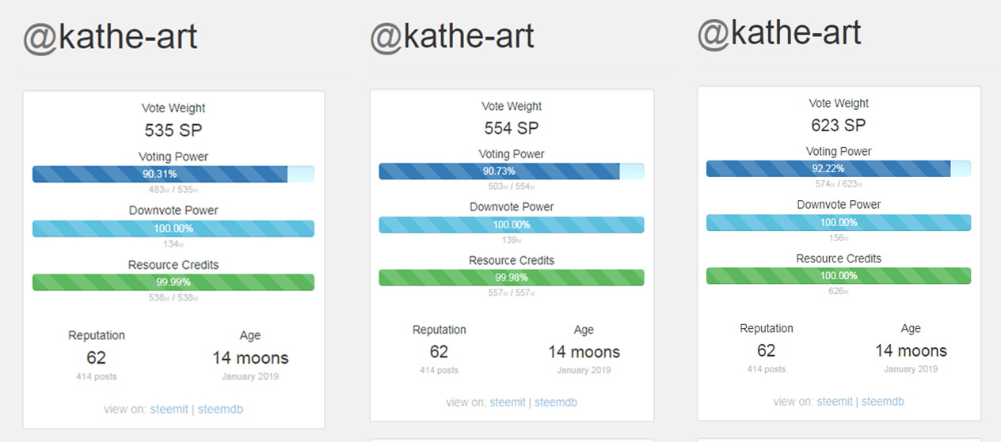Click the 535 SP vote weight value
The width and height of the screenshot is (1001, 442).
tap(173, 130)
